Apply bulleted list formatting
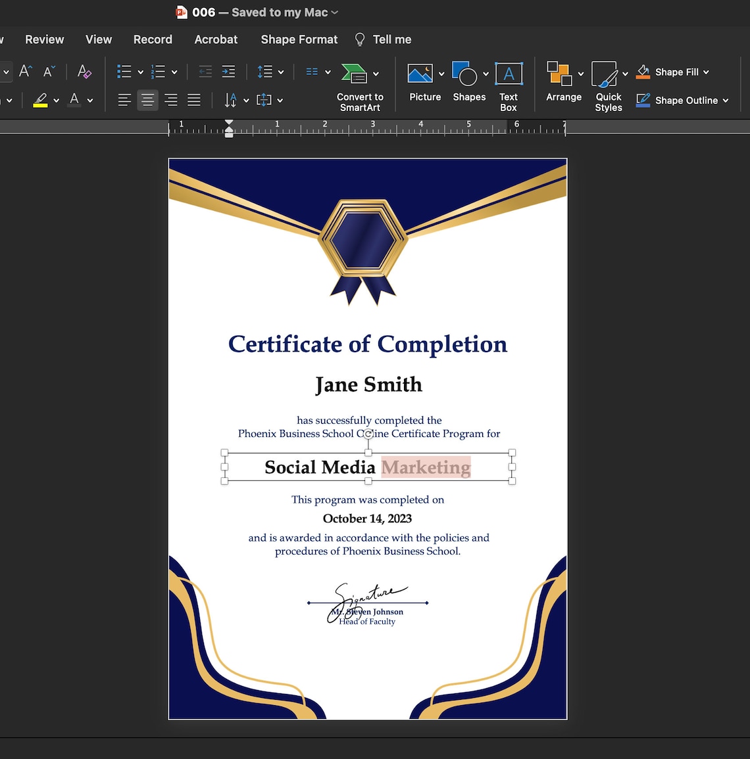This screenshot has height=759, width=750. click(124, 71)
